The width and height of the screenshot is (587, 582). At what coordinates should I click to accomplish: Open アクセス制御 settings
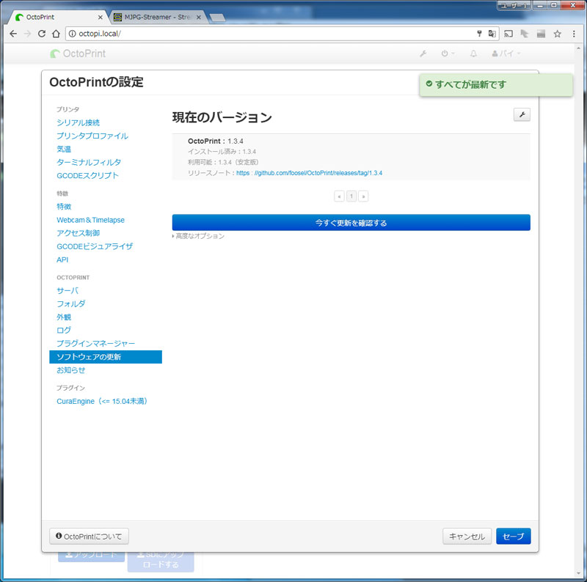[x=78, y=233]
